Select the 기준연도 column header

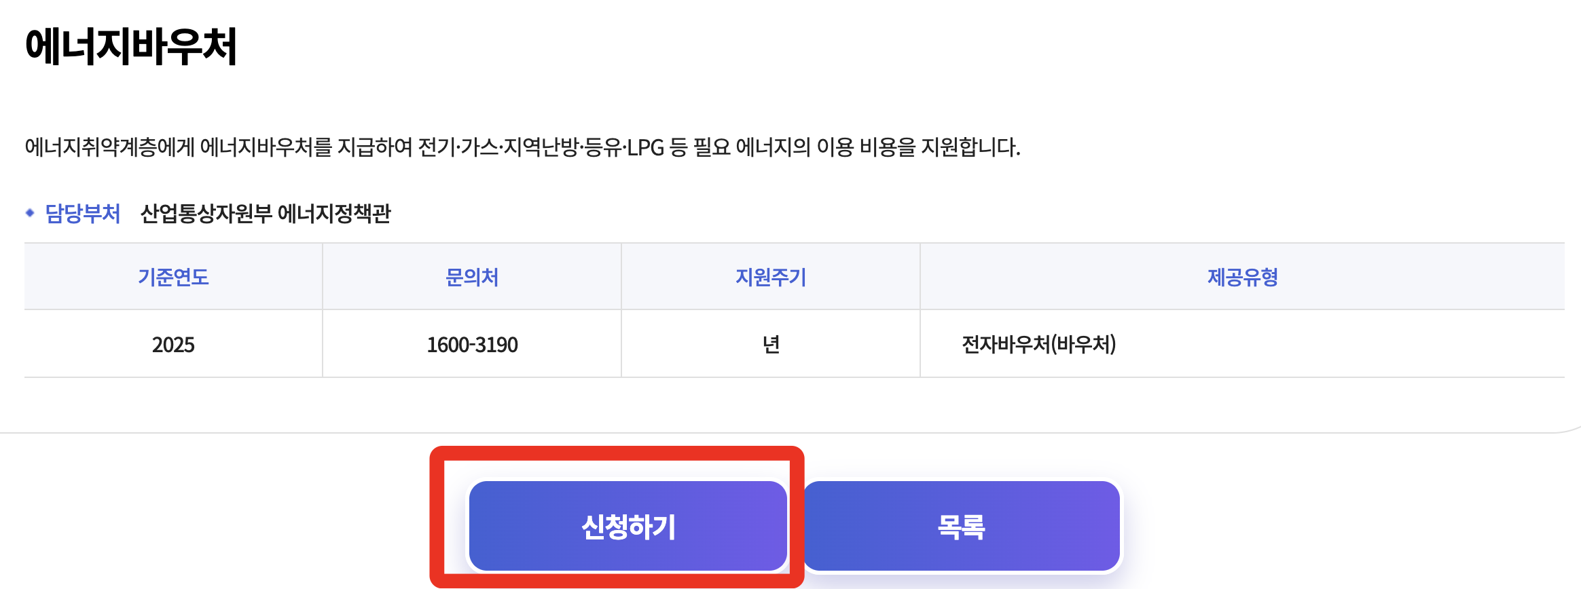coord(173,277)
